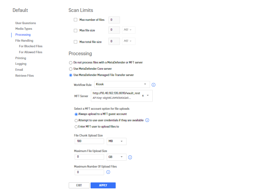Click the info icon beside Workflow Rule
The width and height of the screenshot is (271, 194).
coord(153,85)
